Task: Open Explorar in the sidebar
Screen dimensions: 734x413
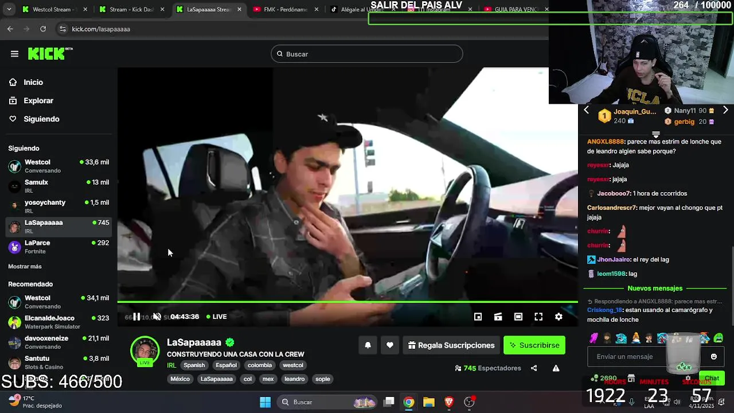Action: coord(38,100)
